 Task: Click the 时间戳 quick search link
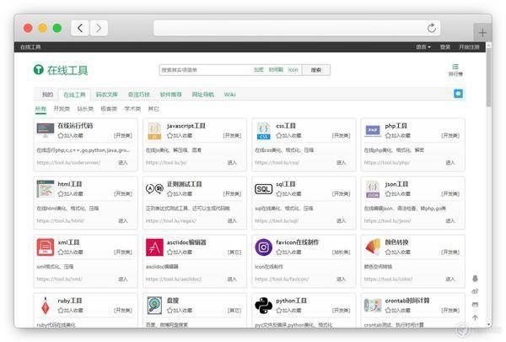pyautogui.click(x=276, y=70)
